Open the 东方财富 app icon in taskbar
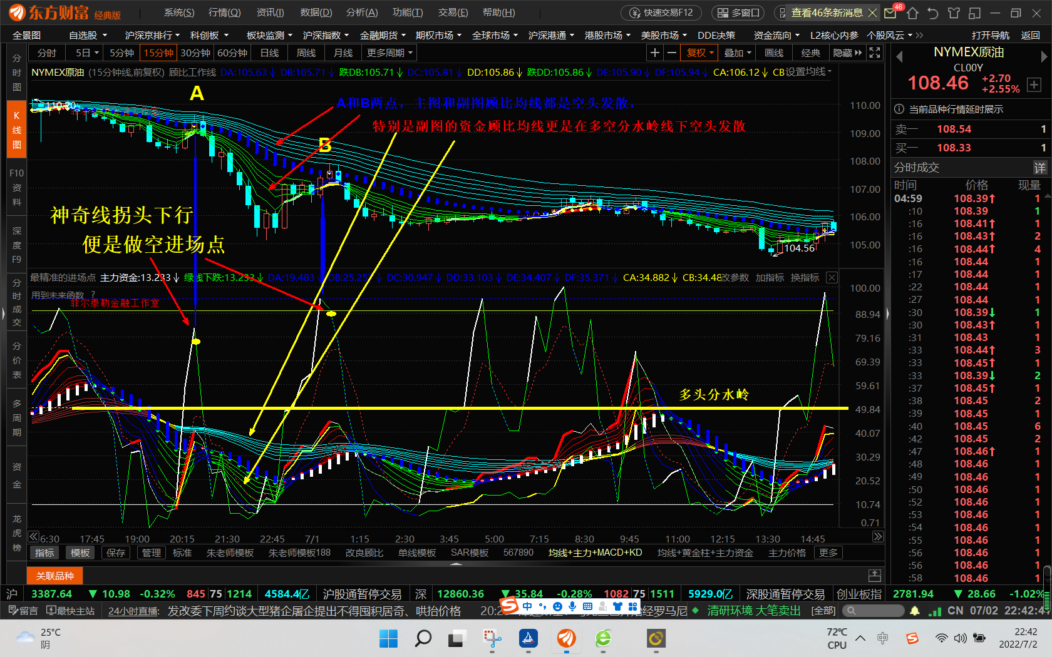The width and height of the screenshot is (1052, 657). (x=566, y=639)
